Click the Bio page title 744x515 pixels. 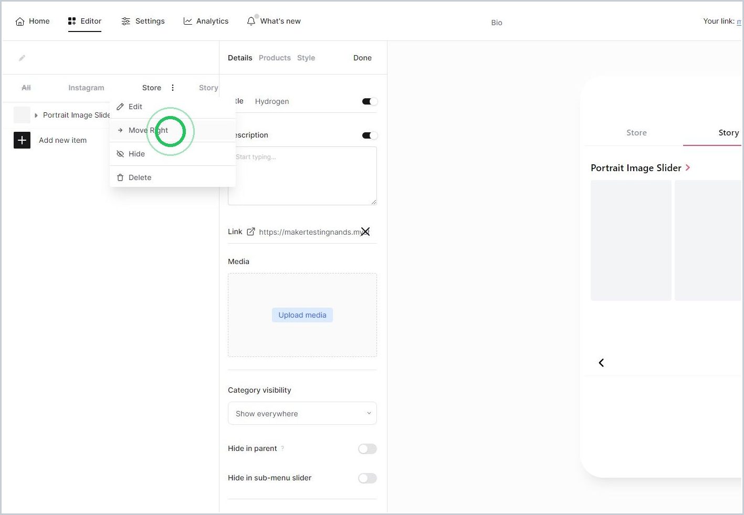497,23
